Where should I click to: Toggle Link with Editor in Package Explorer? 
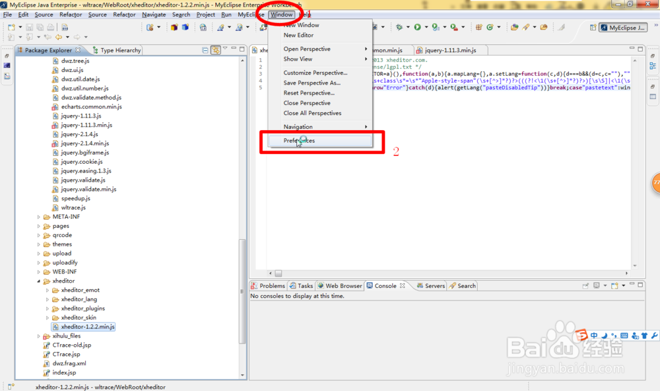(x=216, y=50)
